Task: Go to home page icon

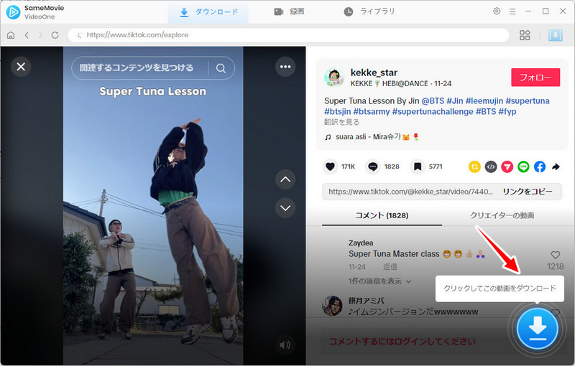Action: click(x=11, y=35)
